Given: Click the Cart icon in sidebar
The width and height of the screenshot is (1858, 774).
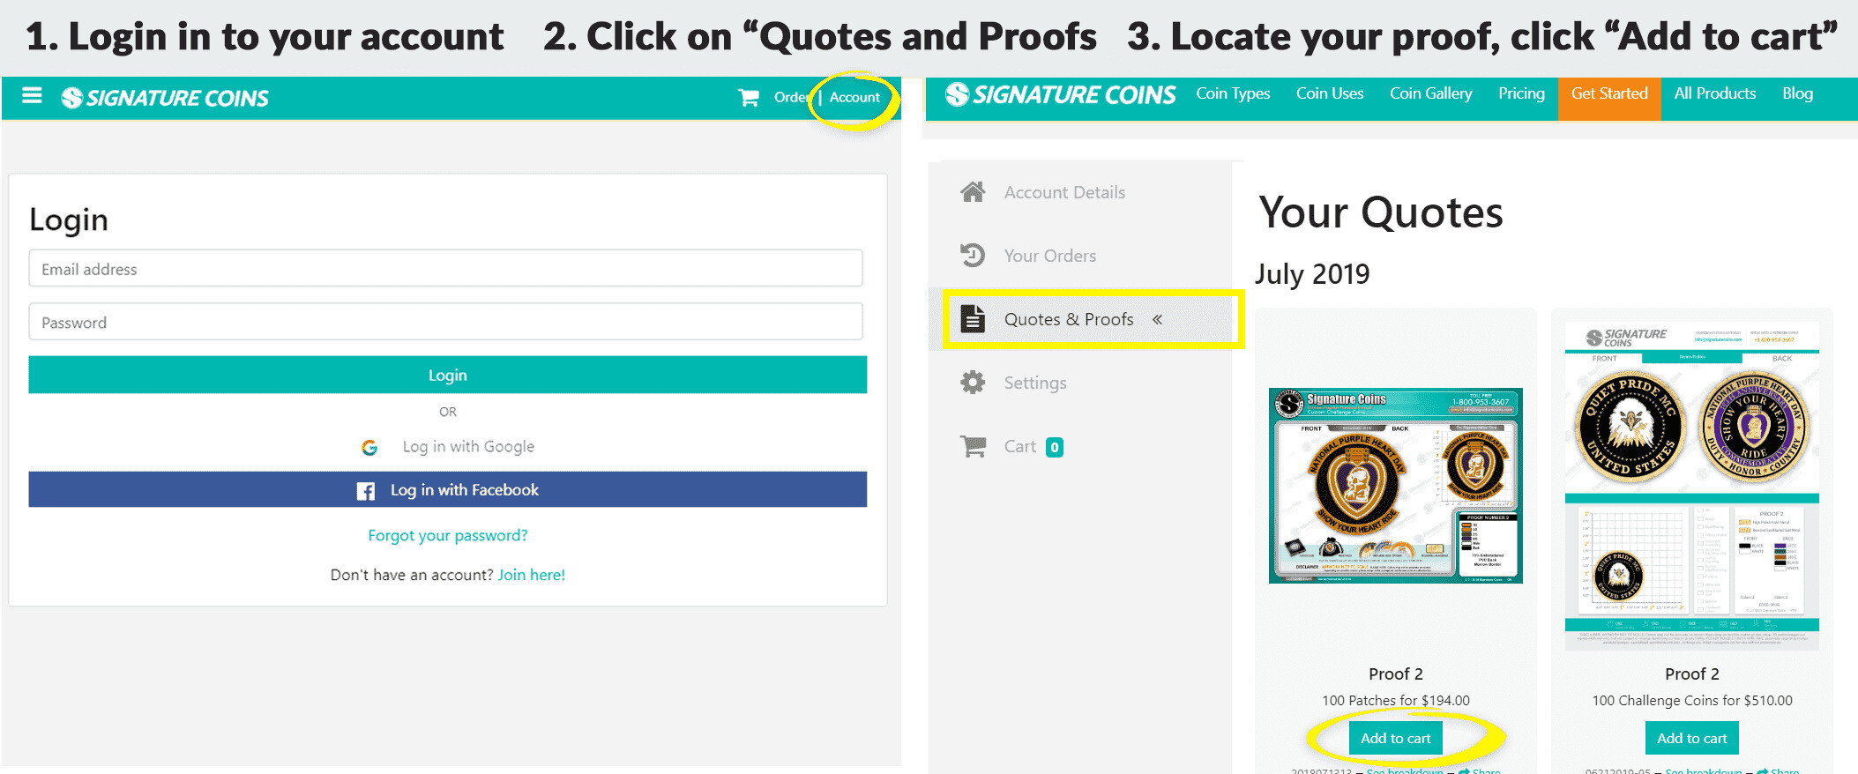Looking at the screenshot, I should coord(973,447).
